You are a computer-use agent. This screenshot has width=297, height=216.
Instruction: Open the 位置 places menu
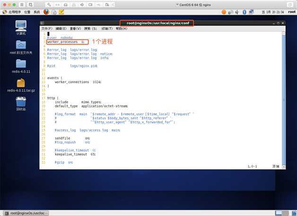(27, 12)
